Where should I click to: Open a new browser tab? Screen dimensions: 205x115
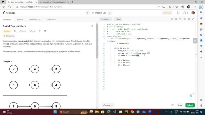73,2
